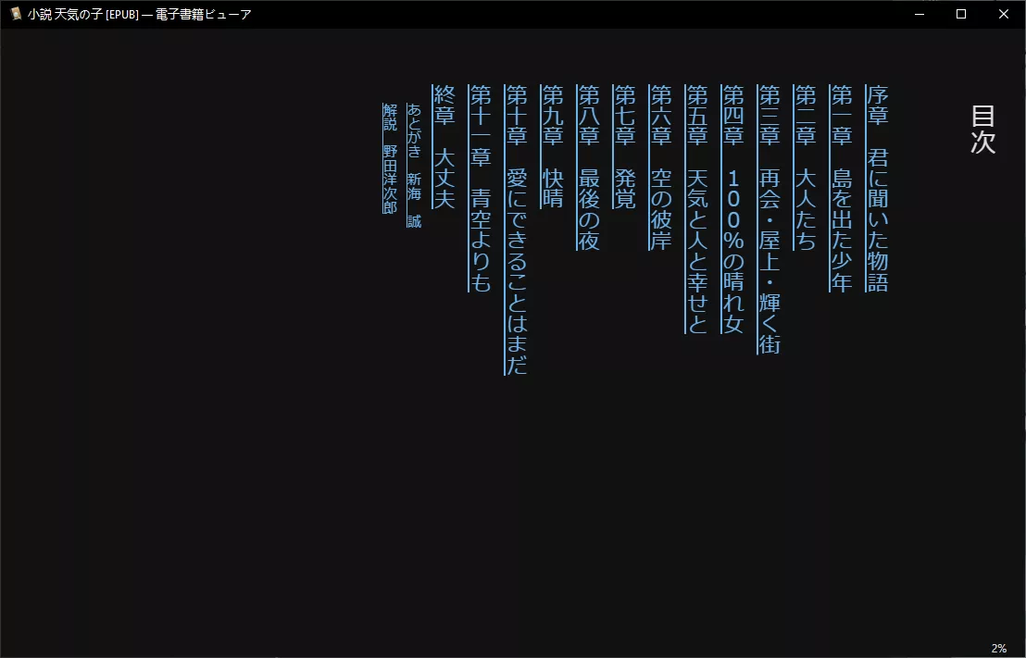The width and height of the screenshot is (1026, 658).
Task: Open あとがき 新海 誠 afterword
Action: [x=414, y=166]
